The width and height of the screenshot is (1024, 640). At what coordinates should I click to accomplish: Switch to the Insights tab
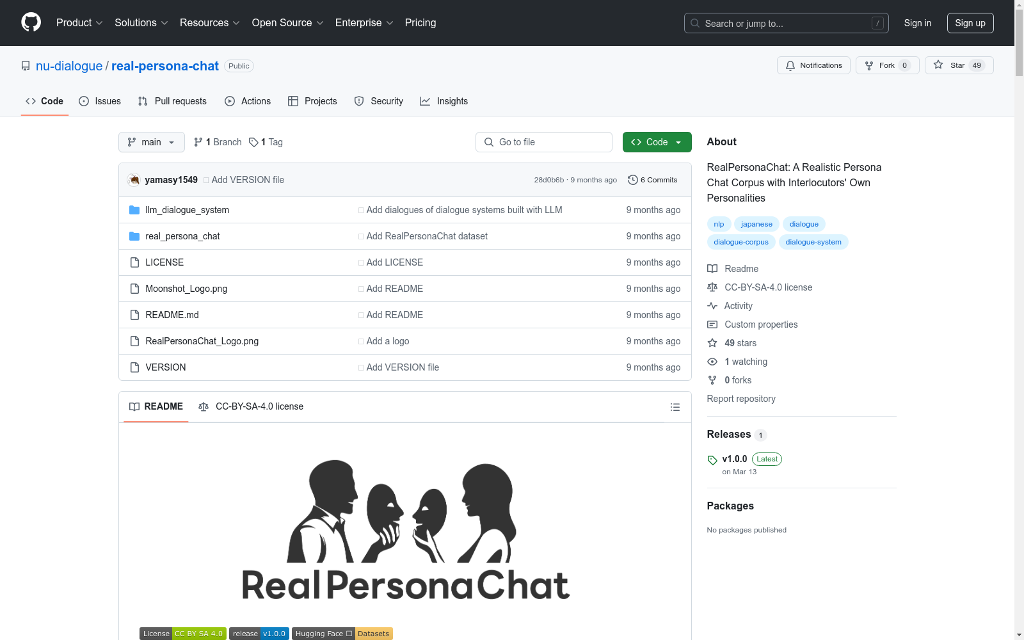click(444, 101)
